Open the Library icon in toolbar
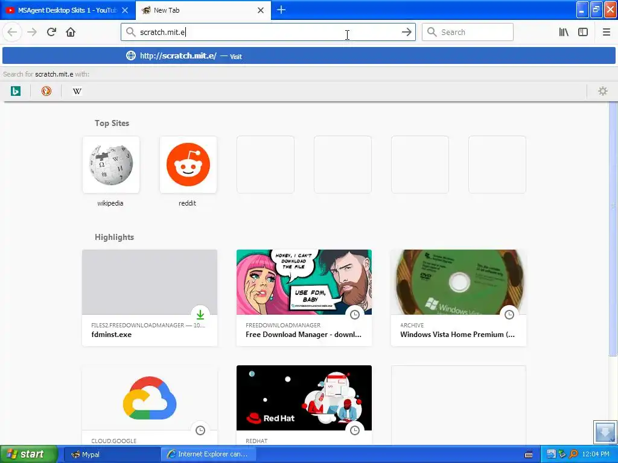This screenshot has height=463, width=618. [564, 33]
